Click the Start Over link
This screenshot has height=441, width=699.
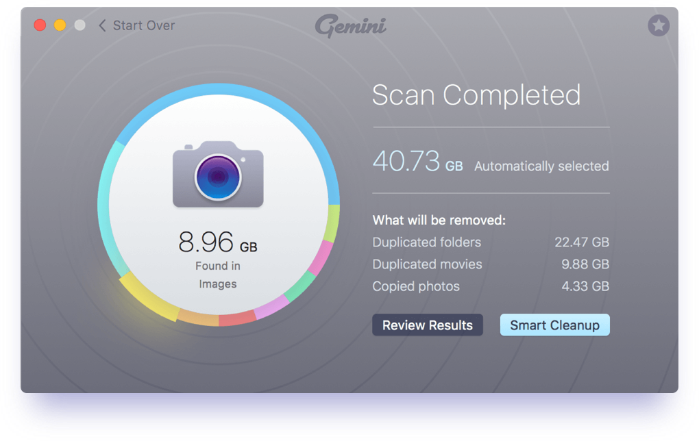144,25
